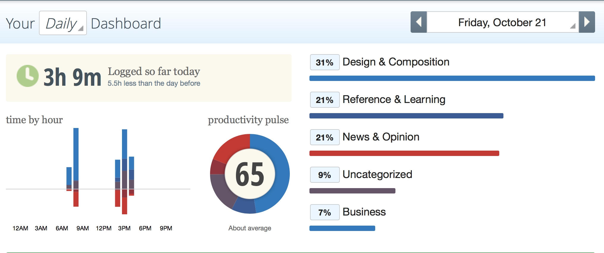
Task: Click the red News & Opinion bar
Action: coord(404,153)
